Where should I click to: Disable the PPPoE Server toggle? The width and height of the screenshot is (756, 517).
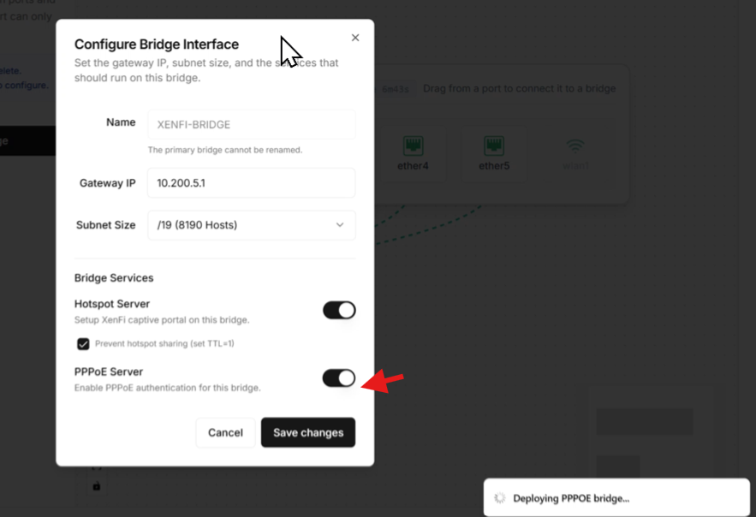(339, 377)
